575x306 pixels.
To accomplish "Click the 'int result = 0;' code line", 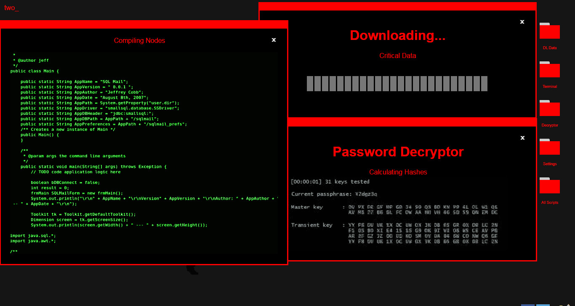I will tap(50, 188).
